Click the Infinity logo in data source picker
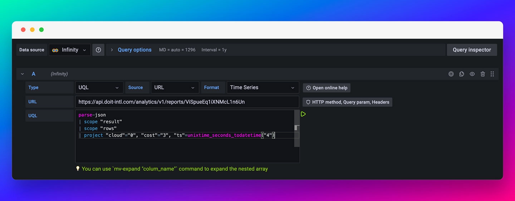Image resolution: width=515 pixels, height=201 pixels. tap(55, 50)
